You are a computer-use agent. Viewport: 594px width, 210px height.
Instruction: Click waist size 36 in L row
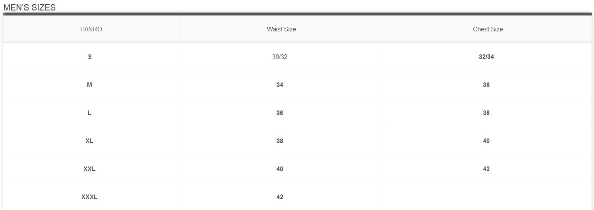click(280, 113)
